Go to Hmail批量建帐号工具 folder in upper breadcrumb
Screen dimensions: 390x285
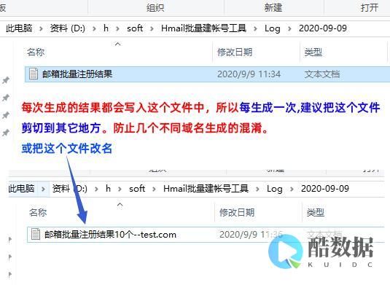(203, 28)
